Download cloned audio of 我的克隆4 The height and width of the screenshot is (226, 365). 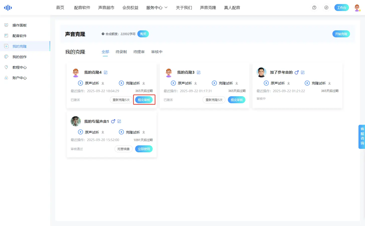144,83
